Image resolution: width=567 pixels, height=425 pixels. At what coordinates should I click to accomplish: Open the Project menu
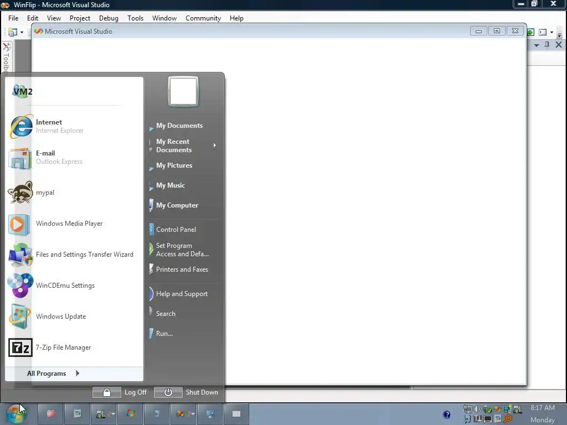tap(80, 18)
